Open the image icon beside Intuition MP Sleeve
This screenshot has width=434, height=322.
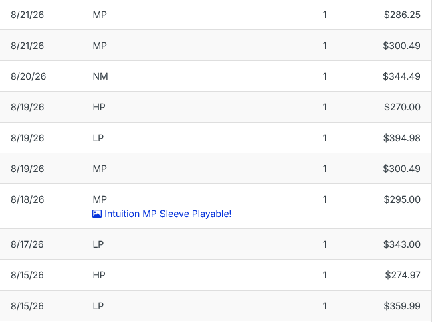(x=97, y=214)
